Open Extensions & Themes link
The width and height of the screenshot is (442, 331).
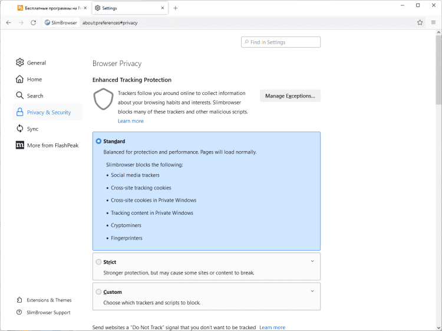coord(48,300)
